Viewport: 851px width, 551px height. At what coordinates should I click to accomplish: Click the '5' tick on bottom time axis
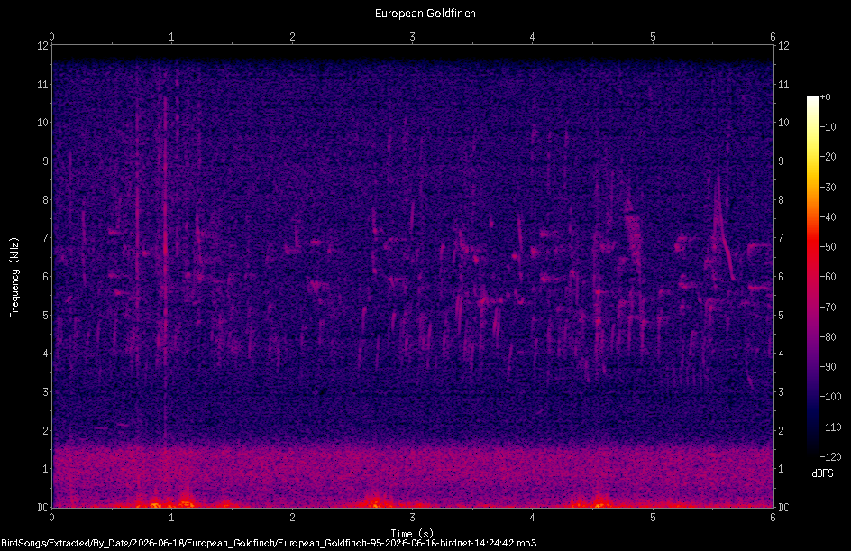(653, 518)
